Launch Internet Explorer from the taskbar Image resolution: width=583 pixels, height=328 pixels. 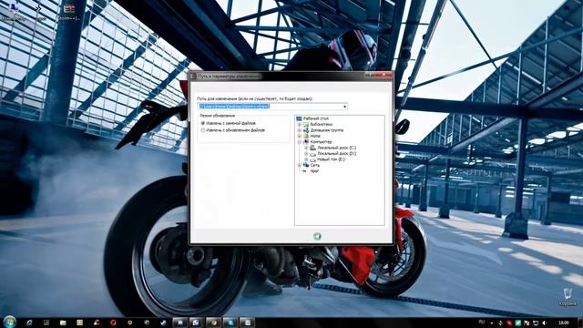click(29, 323)
